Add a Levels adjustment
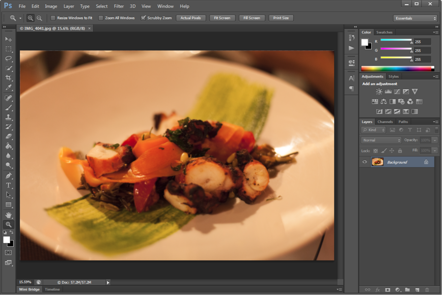The image size is (442, 295). pyautogui.click(x=388, y=91)
